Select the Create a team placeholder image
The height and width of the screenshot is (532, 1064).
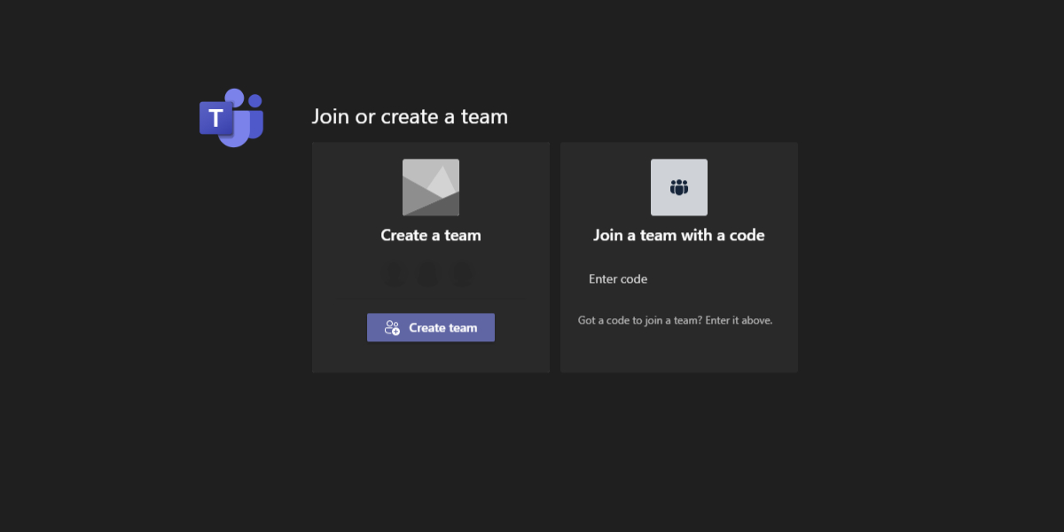click(x=431, y=187)
